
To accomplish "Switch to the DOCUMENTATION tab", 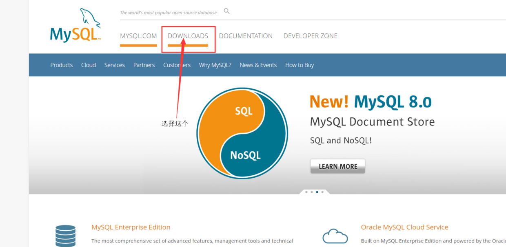I will click(246, 36).
